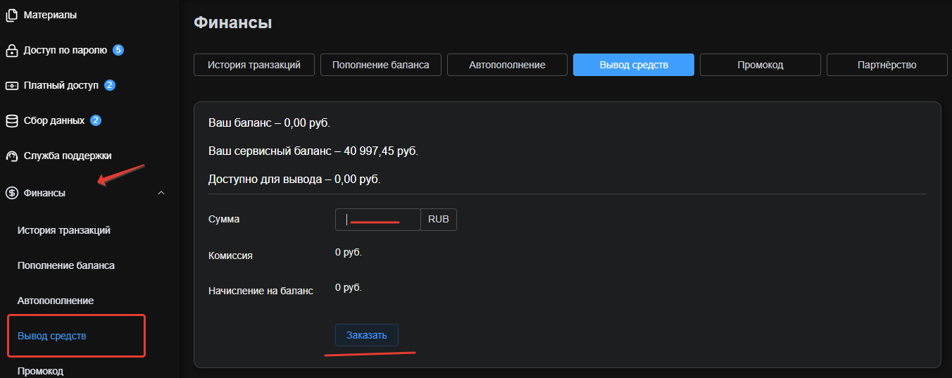Click the 0 руб. value next to Начисление на баланс

pyautogui.click(x=349, y=287)
